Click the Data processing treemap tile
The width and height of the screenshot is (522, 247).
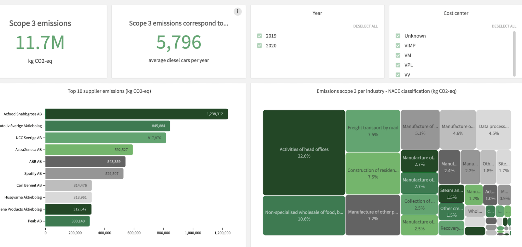tap(493, 129)
